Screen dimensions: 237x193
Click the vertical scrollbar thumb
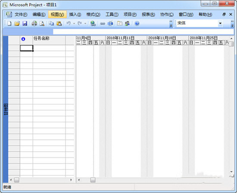click(231, 43)
